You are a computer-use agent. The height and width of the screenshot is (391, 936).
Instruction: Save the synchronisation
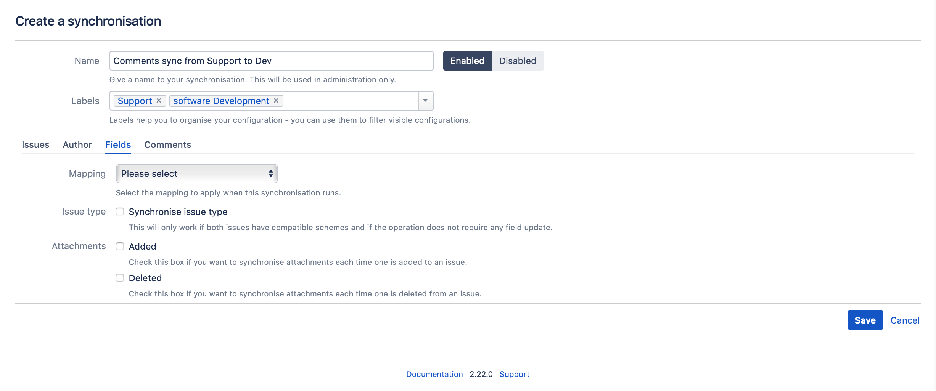865,320
